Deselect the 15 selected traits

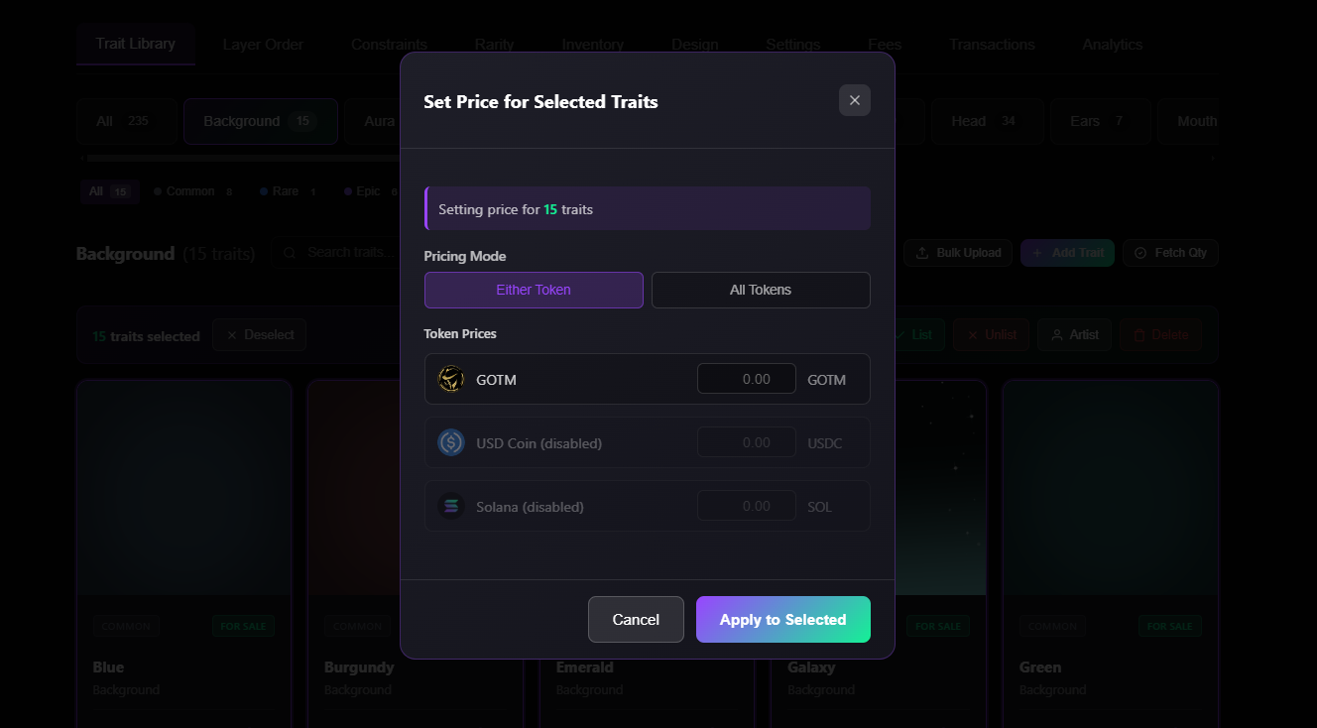[260, 335]
